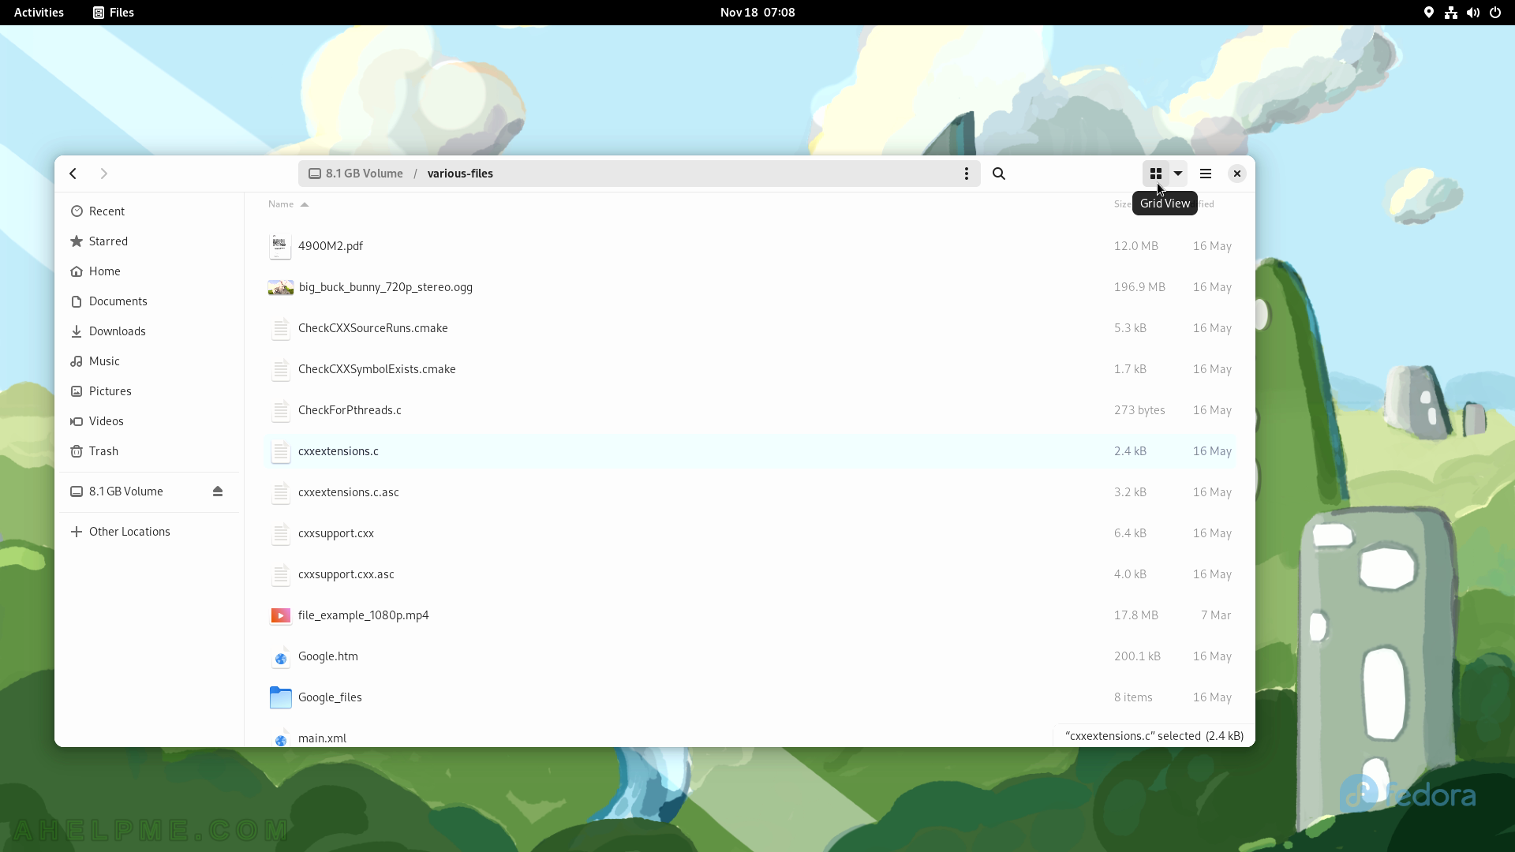Expand view options dropdown arrow
The width and height of the screenshot is (1515, 852).
1178,174
